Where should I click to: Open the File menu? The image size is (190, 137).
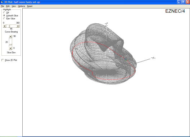tap(3, 6)
